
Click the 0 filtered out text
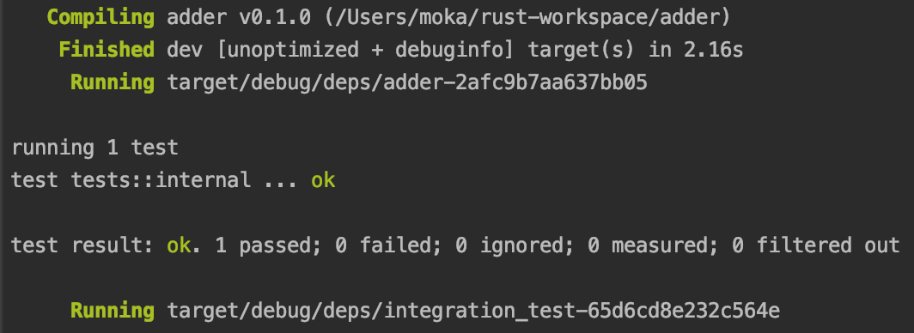(816, 245)
